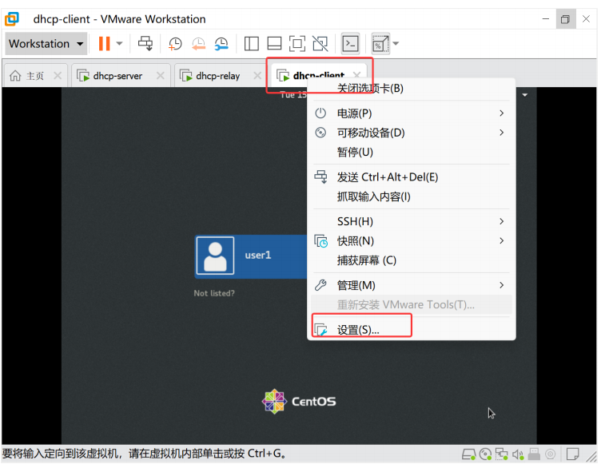Image resolution: width=601 pixels, height=464 pixels.
Task: Toggle the library sidebar view
Action: pos(252,44)
